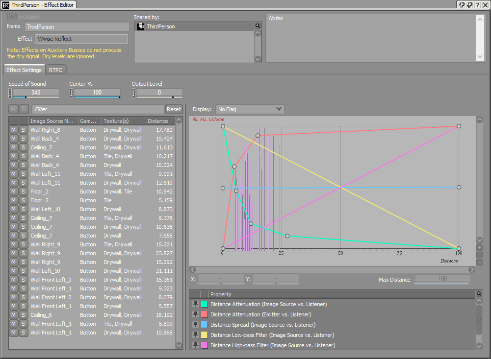Click inside the Max Distance field
This screenshot has height=359, width=491.
(442, 279)
